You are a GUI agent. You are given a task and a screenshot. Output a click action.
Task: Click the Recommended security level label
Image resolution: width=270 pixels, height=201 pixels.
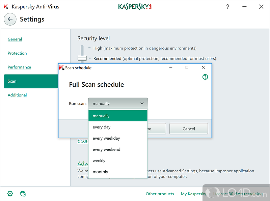[x=107, y=58]
